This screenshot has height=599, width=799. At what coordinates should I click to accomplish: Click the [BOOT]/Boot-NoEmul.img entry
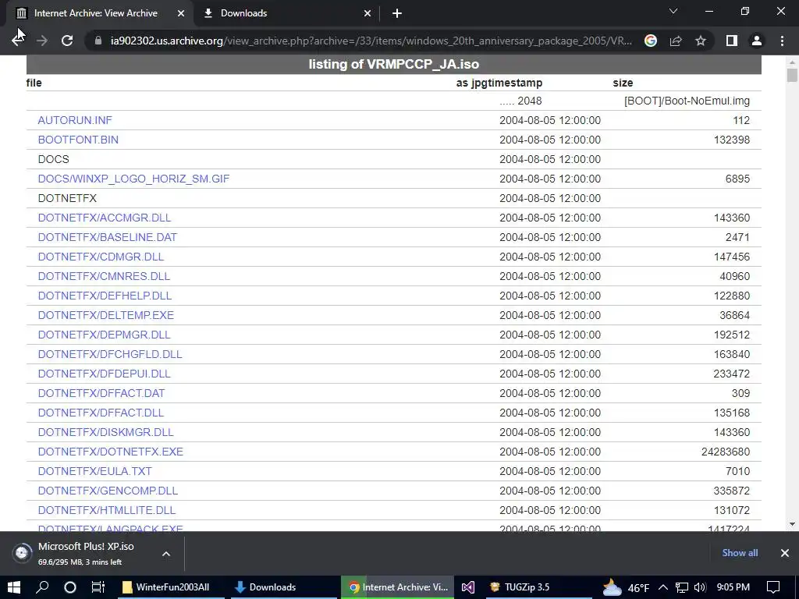pyautogui.click(x=687, y=101)
